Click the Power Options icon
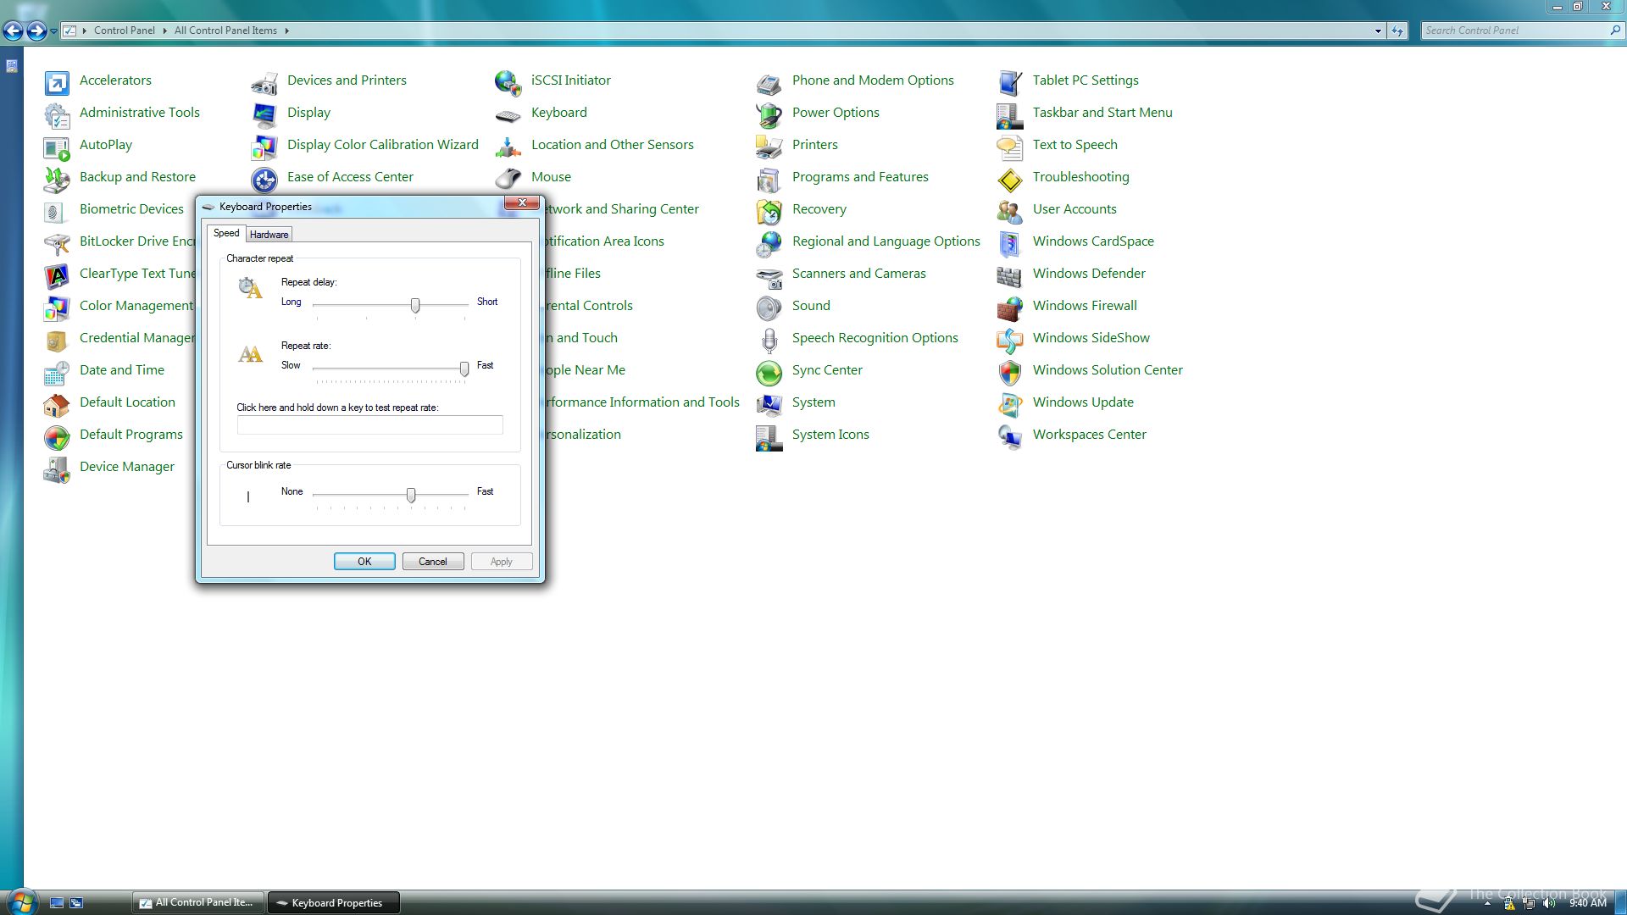 769,114
